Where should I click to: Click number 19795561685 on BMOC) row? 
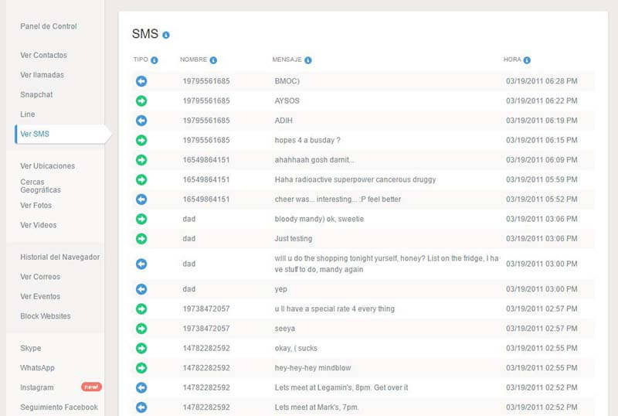pyautogui.click(x=206, y=81)
